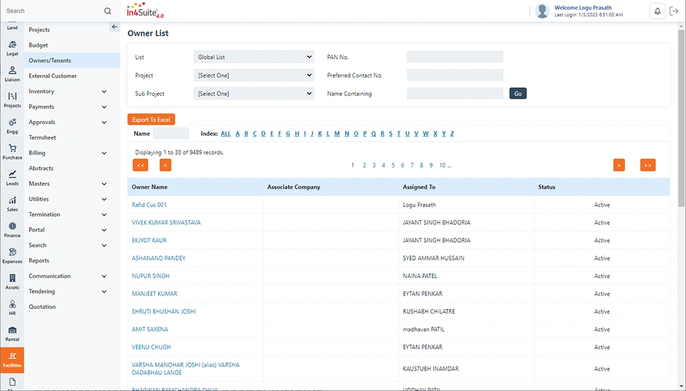Collapse the side menu with arrow icon
The width and height of the screenshot is (686, 391).
coord(114,27)
